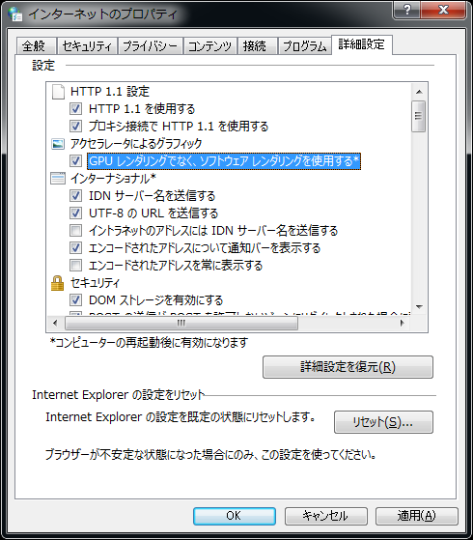Click the Security category padlock icon
This screenshot has height=540, width=473.
pyautogui.click(x=58, y=283)
